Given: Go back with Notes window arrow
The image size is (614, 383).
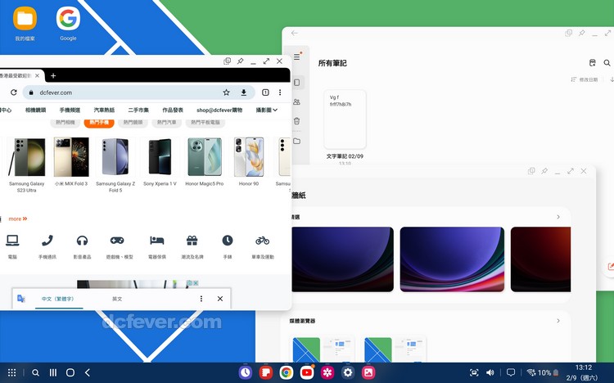Looking at the screenshot, I should coord(295,34).
